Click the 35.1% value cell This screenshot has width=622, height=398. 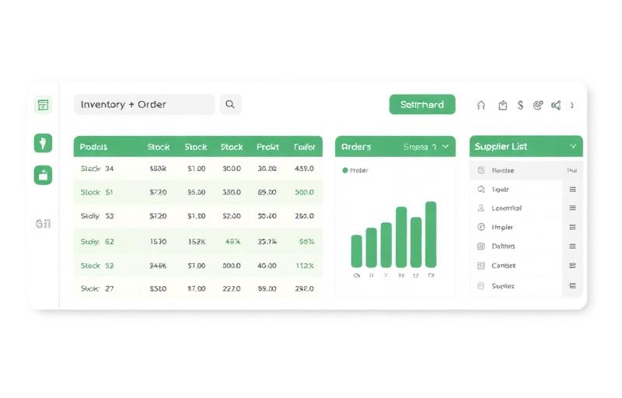coord(267,242)
